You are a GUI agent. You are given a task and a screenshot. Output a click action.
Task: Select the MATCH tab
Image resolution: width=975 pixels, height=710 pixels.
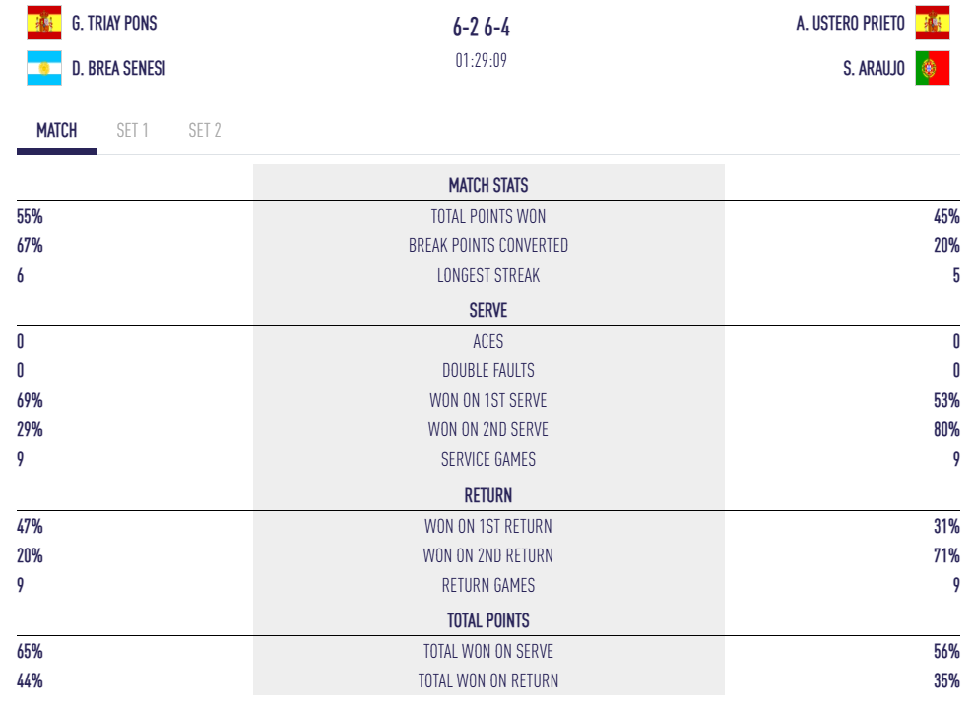tap(57, 130)
